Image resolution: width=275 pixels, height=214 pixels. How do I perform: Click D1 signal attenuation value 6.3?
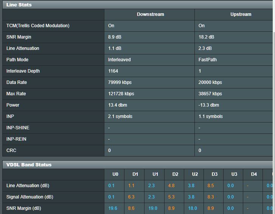coord(131,197)
